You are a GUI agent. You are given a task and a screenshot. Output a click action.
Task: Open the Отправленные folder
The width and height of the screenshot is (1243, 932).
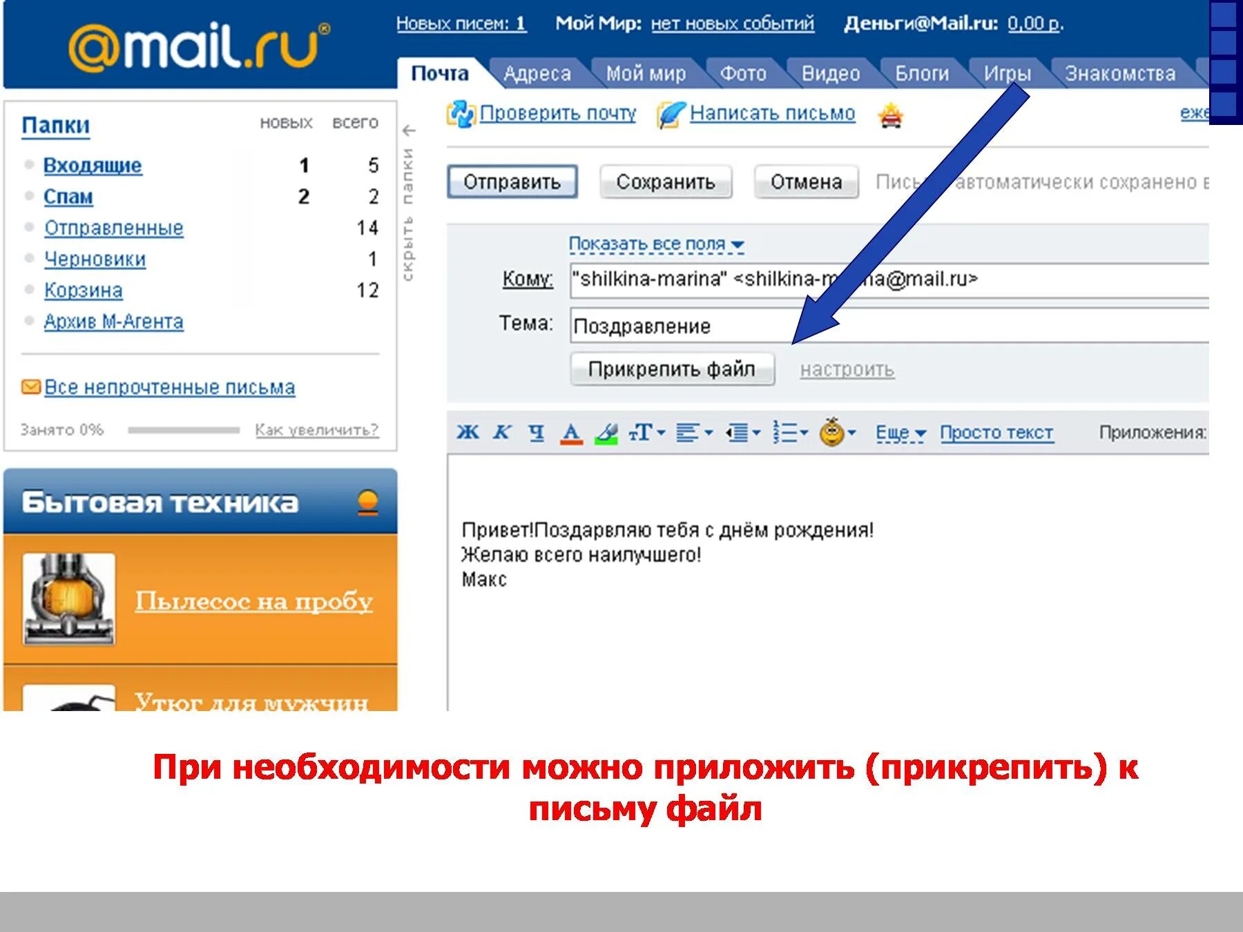114,228
